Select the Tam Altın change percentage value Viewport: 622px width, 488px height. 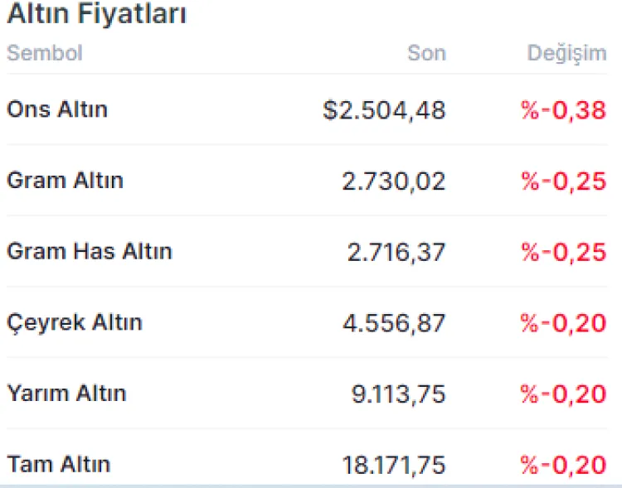(x=564, y=465)
